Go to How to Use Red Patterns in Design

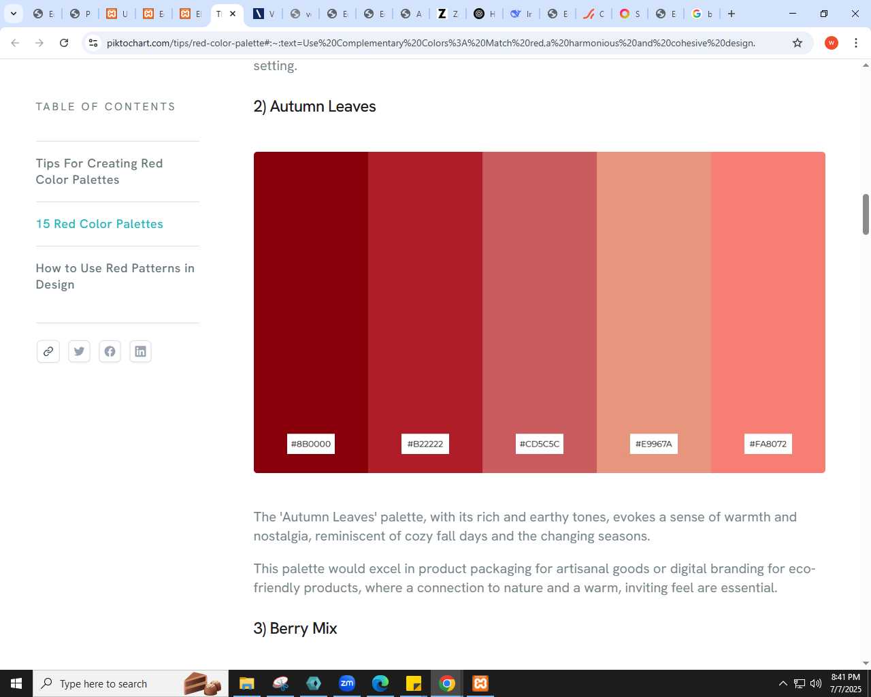pos(115,276)
